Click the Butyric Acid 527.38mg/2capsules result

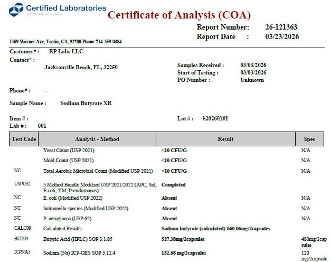183,239
